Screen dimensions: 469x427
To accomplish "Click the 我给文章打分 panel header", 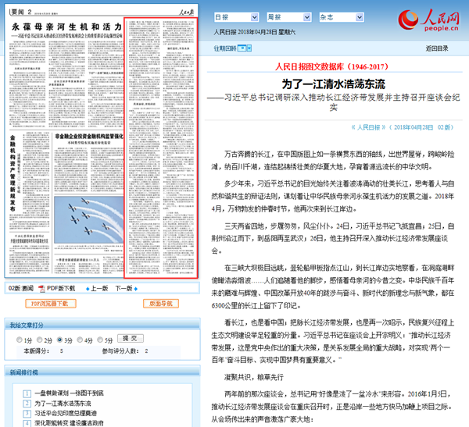I will click(x=102, y=324).
